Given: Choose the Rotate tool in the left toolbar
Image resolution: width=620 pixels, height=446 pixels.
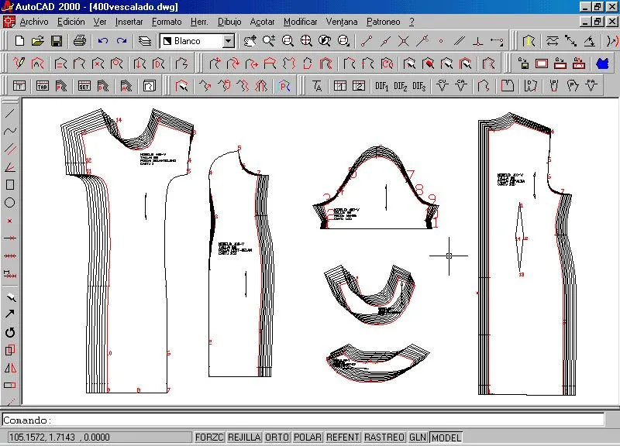Looking at the screenshot, I should (10, 332).
